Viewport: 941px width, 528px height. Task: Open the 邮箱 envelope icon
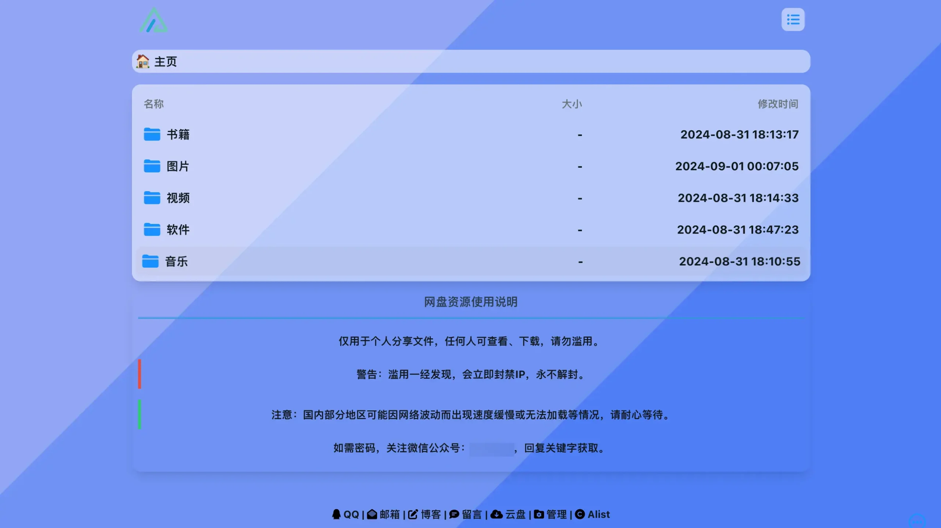tap(372, 514)
